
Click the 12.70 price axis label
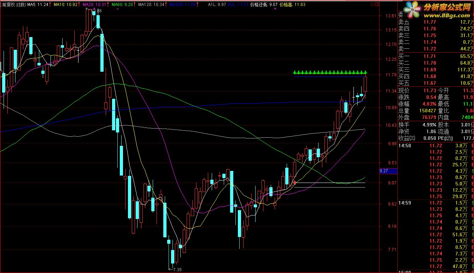391,44
